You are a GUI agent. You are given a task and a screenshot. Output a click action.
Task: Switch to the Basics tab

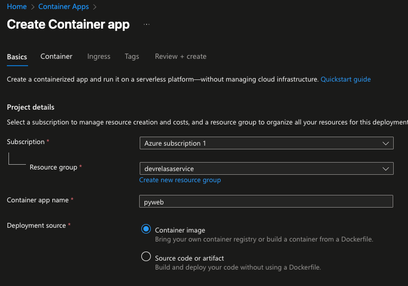point(17,57)
